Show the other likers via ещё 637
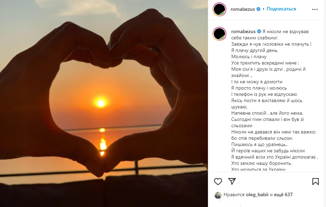 (x=284, y=195)
